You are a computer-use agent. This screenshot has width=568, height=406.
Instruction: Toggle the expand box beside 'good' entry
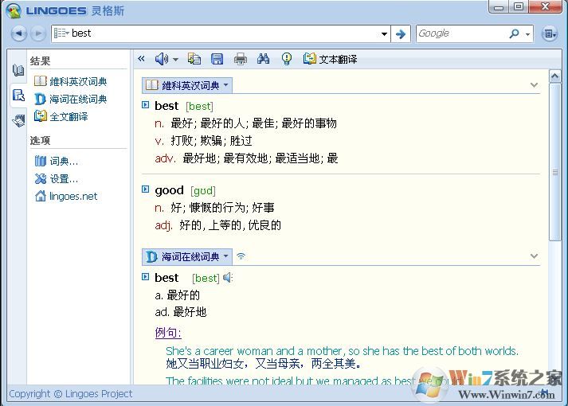click(145, 189)
